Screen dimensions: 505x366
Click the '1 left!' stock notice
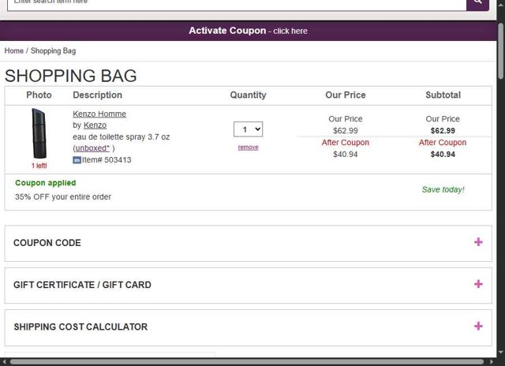pyautogui.click(x=39, y=166)
